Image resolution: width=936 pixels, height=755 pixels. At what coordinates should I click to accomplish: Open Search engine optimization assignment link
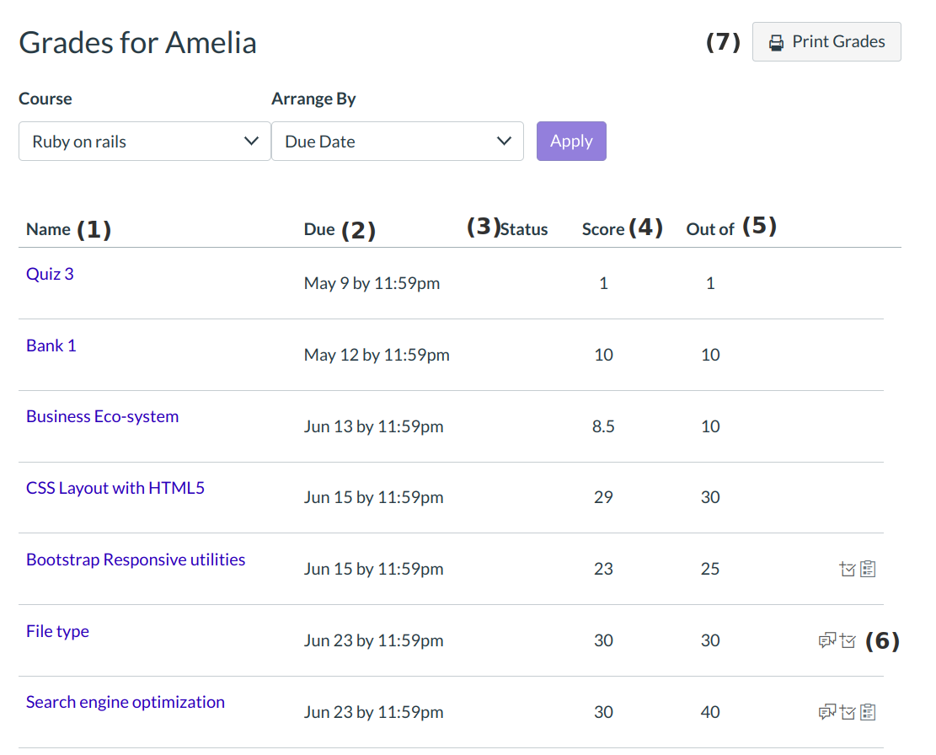coord(126,702)
